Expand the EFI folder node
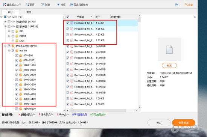This screenshot has width=207, height=137. pyautogui.click(x=9, y=31)
